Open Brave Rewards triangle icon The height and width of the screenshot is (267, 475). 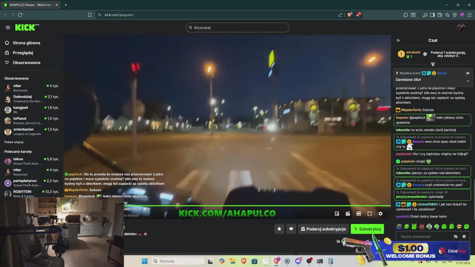pos(358,15)
